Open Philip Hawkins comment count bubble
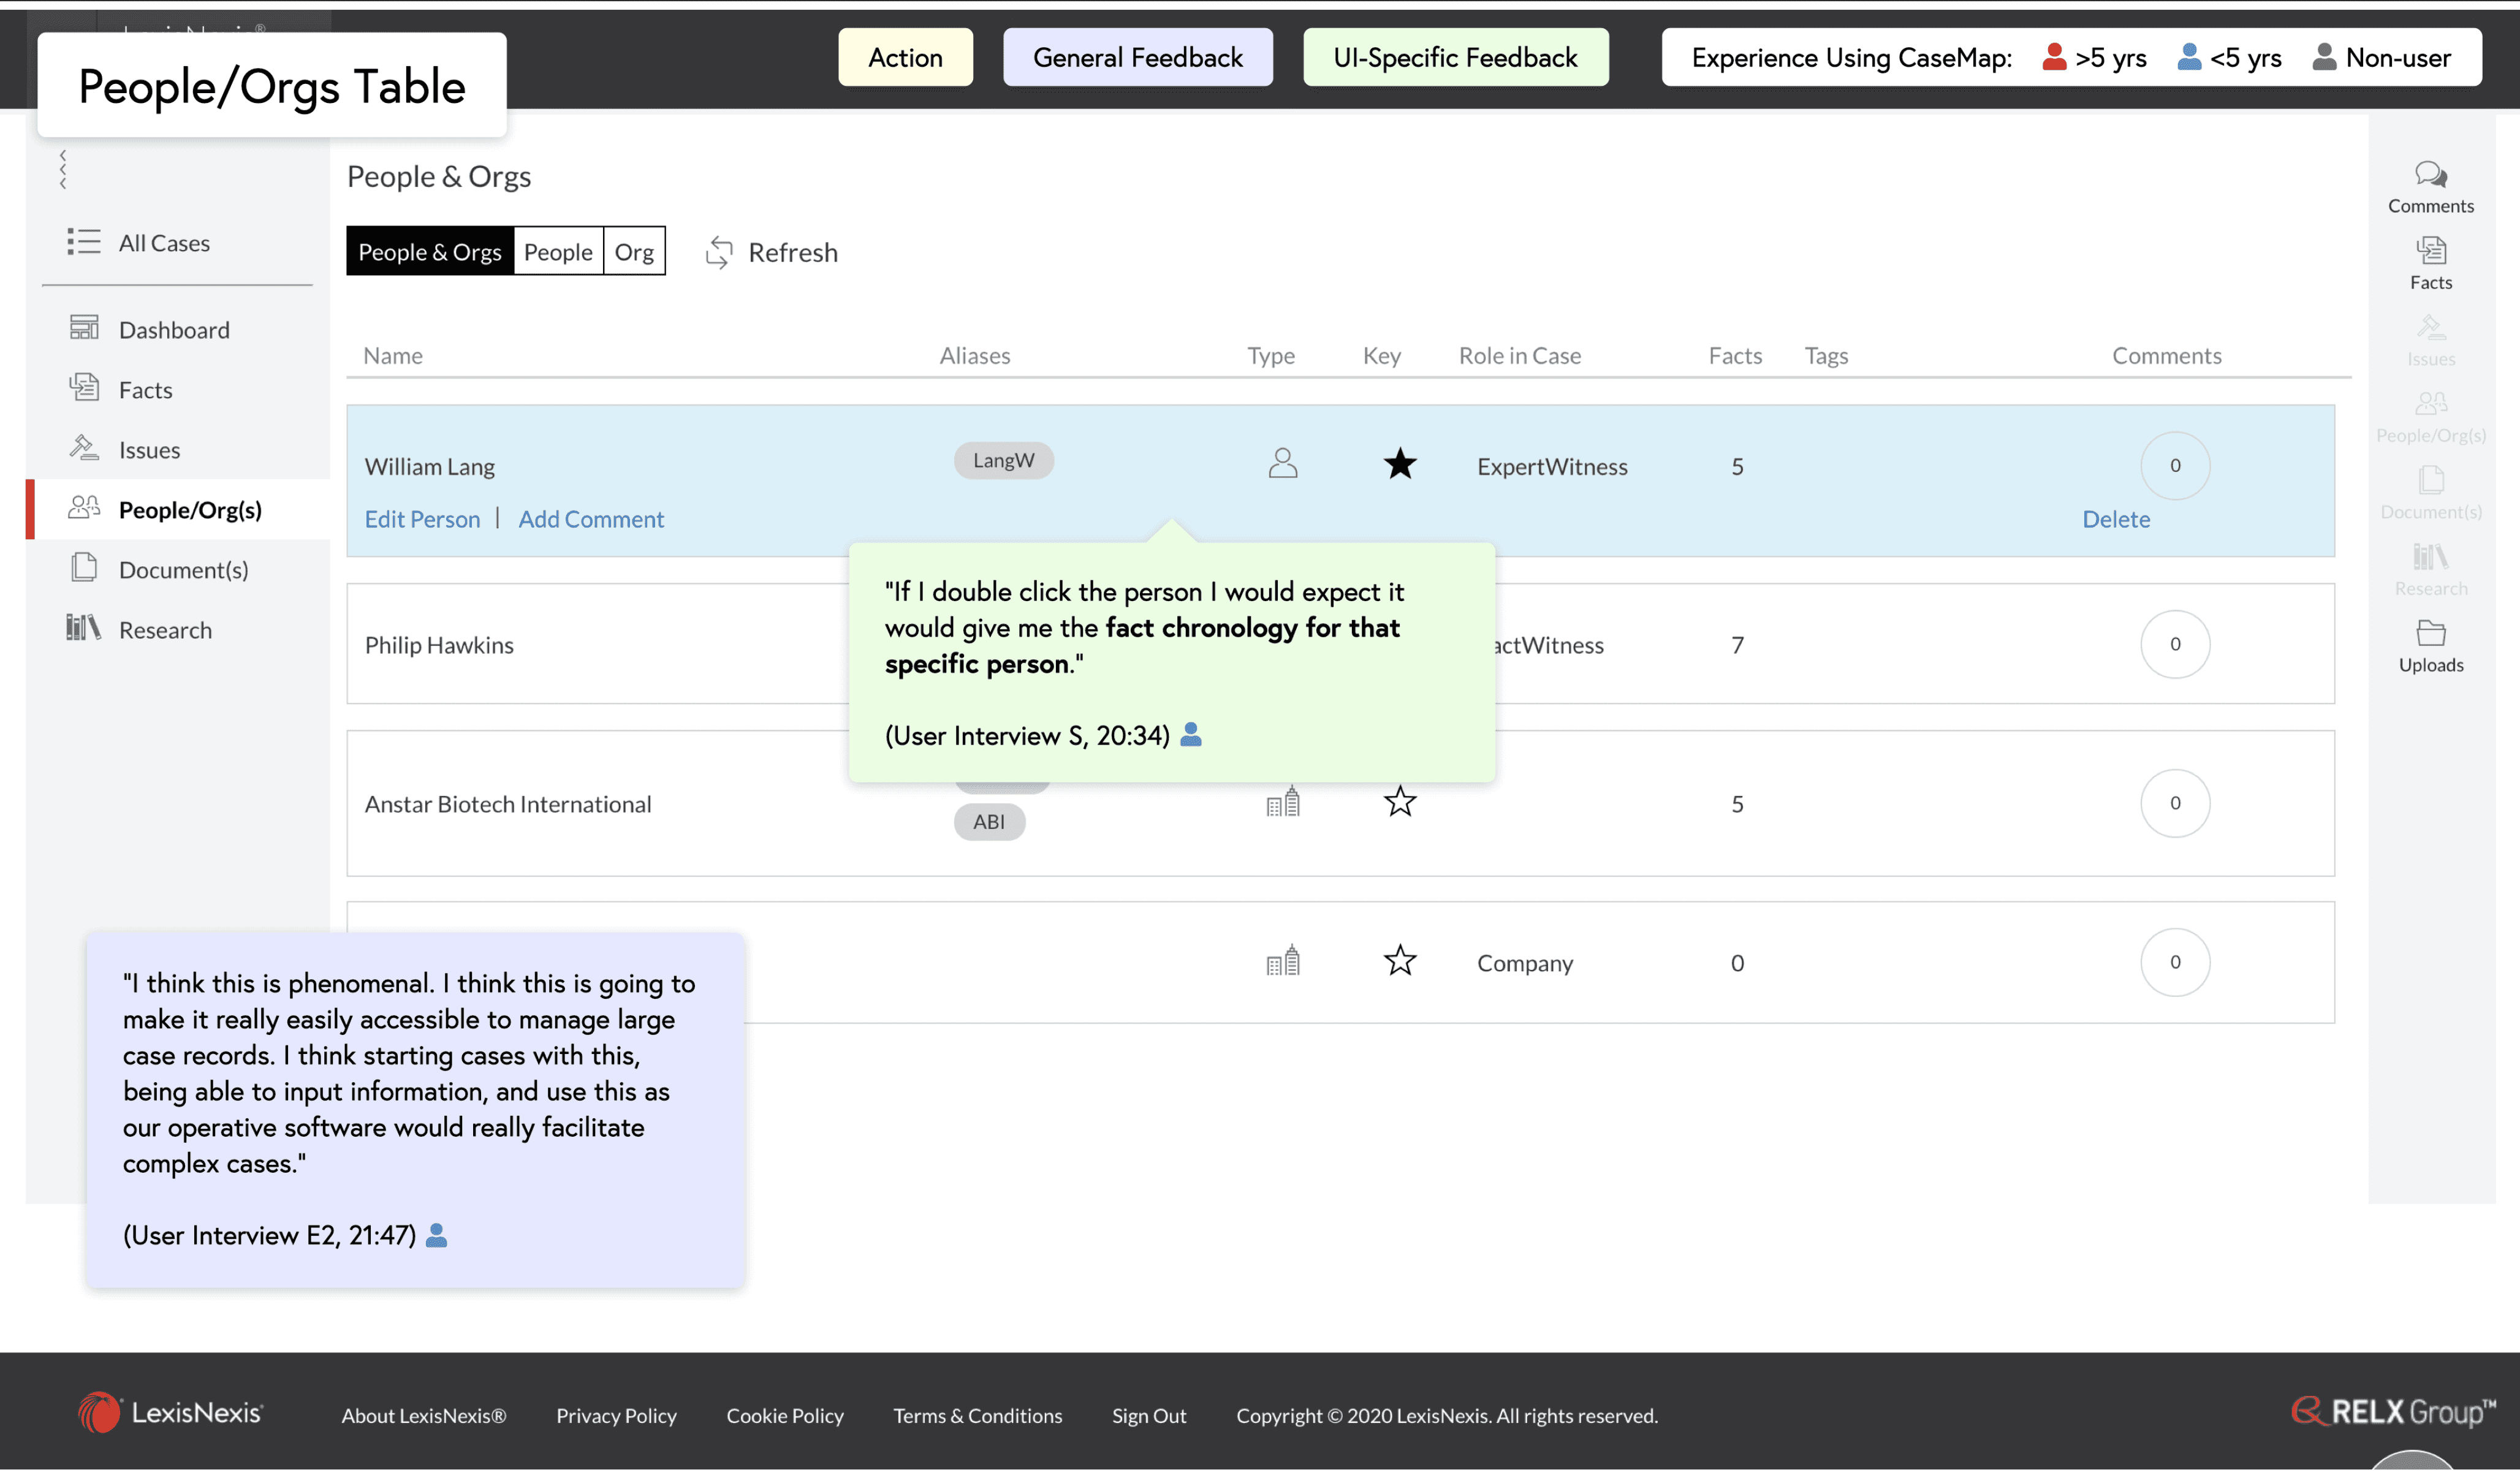2520x1478 pixels. (x=2175, y=645)
